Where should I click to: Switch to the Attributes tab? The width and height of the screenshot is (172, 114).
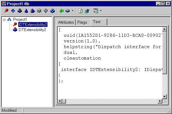(66, 22)
